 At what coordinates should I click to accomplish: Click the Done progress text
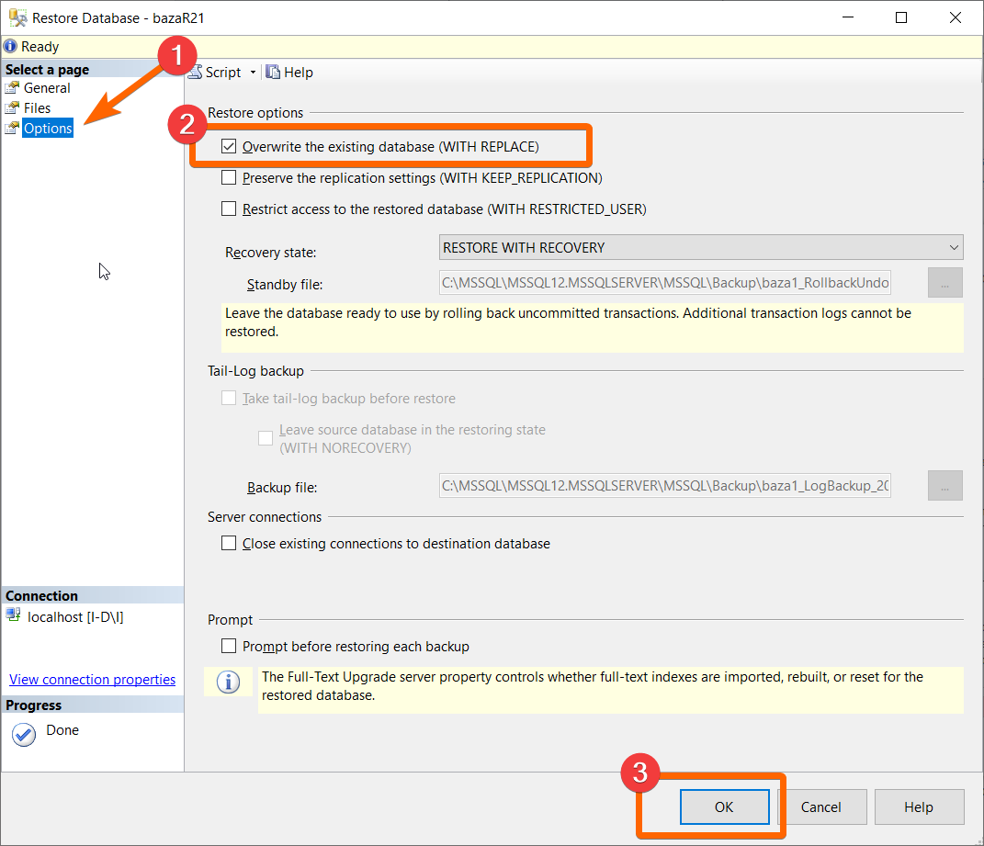point(62,730)
